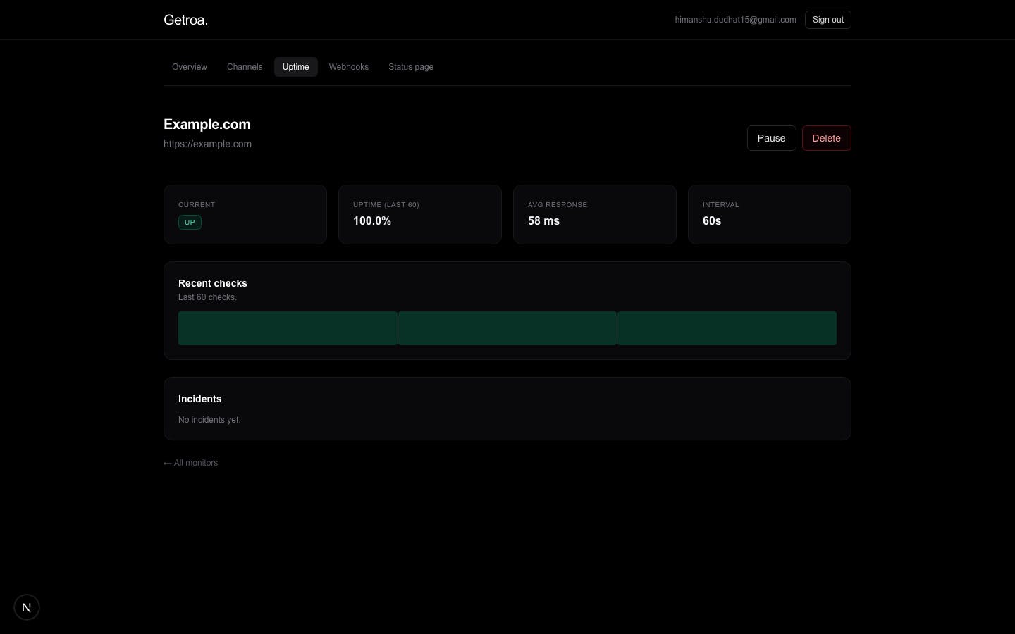Click the https://example.com URL text

(207, 144)
